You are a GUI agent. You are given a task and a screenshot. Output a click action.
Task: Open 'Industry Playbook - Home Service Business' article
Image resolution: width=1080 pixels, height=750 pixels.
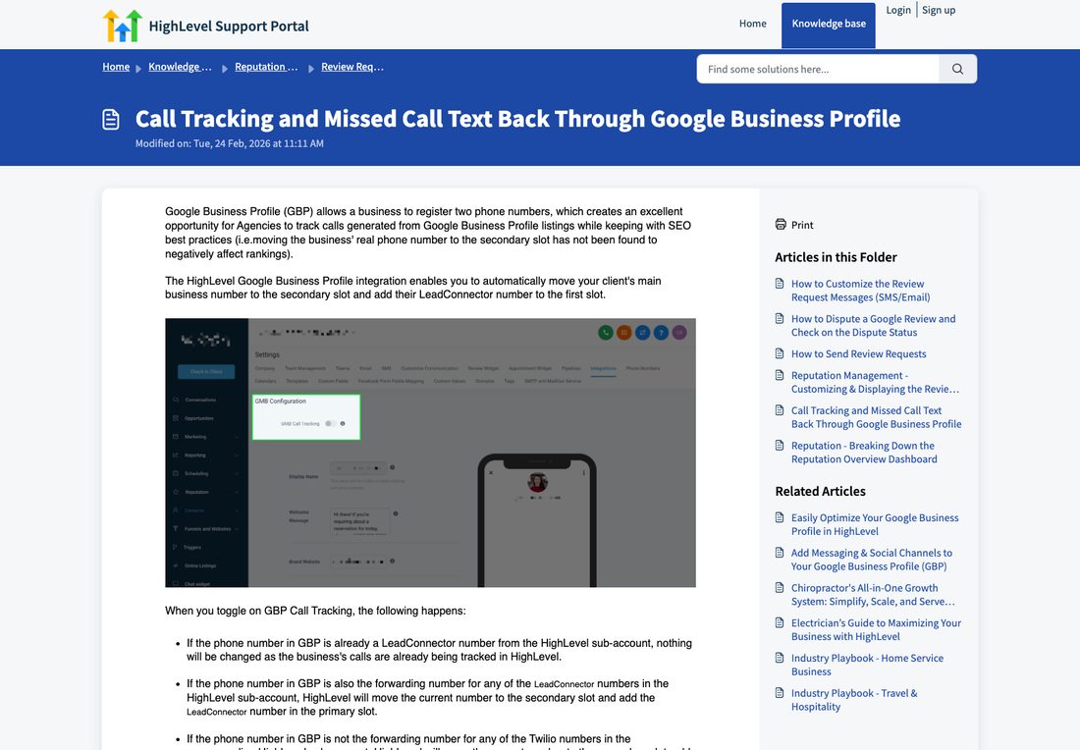click(867, 665)
